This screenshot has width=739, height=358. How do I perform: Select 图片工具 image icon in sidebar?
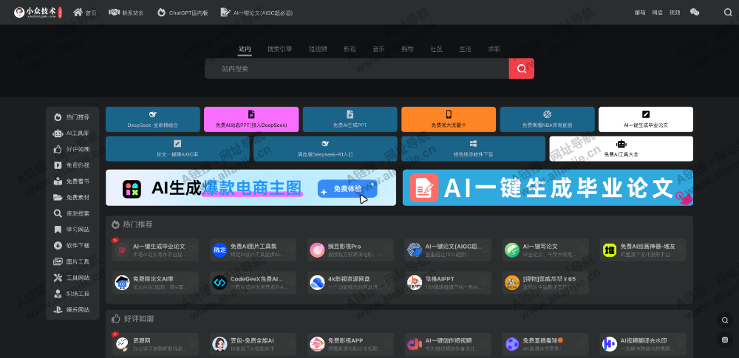58,261
